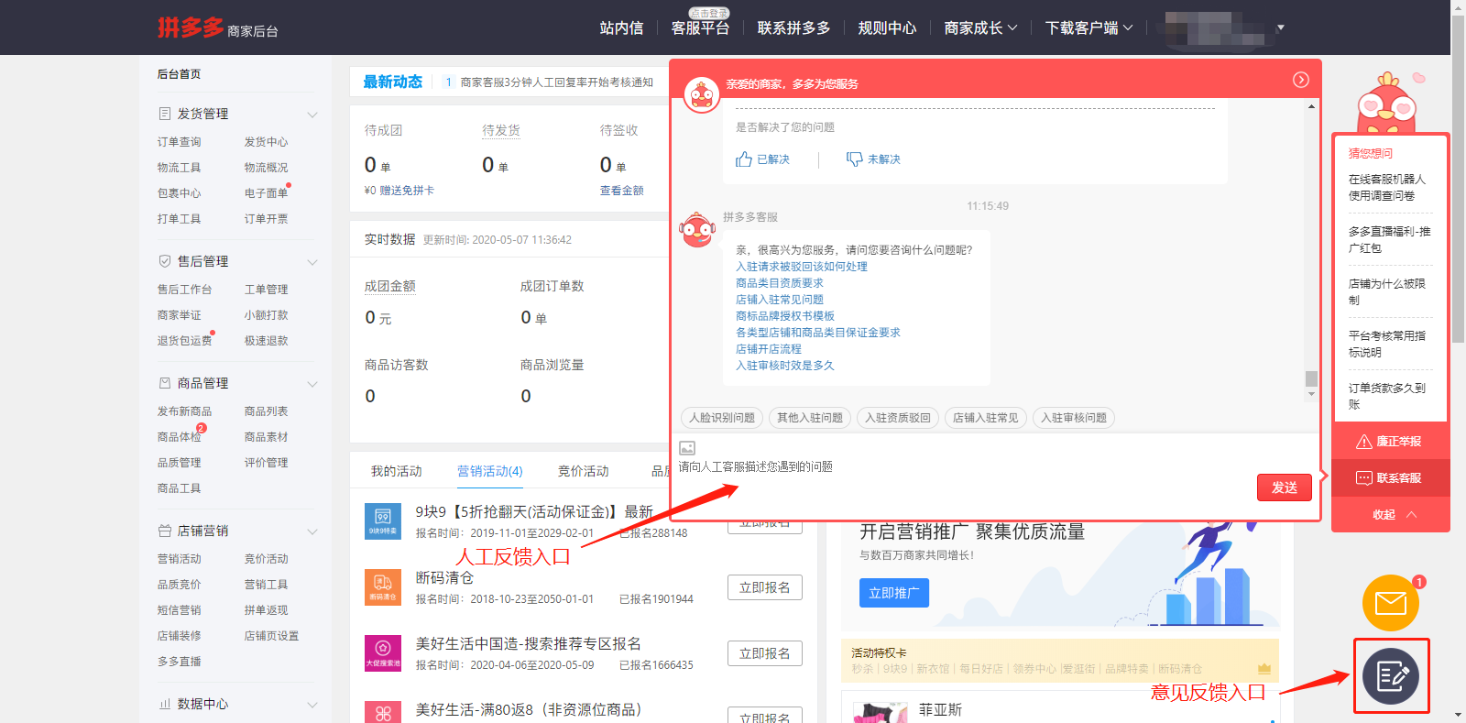Click the thumbs-down 未解决 icon
The height and width of the screenshot is (723, 1466).
coord(854,159)
